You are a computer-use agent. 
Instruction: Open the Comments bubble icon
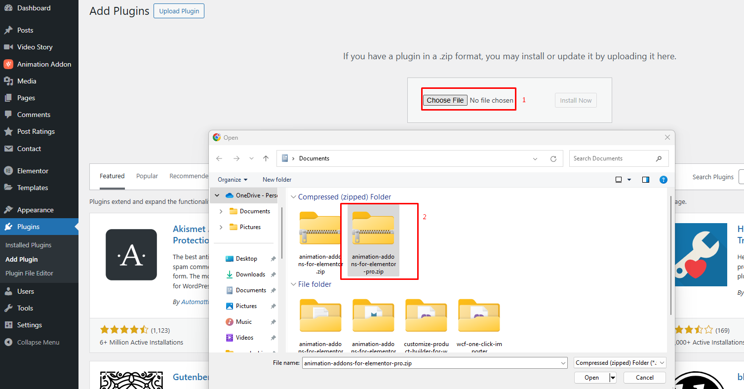point(8,115)
